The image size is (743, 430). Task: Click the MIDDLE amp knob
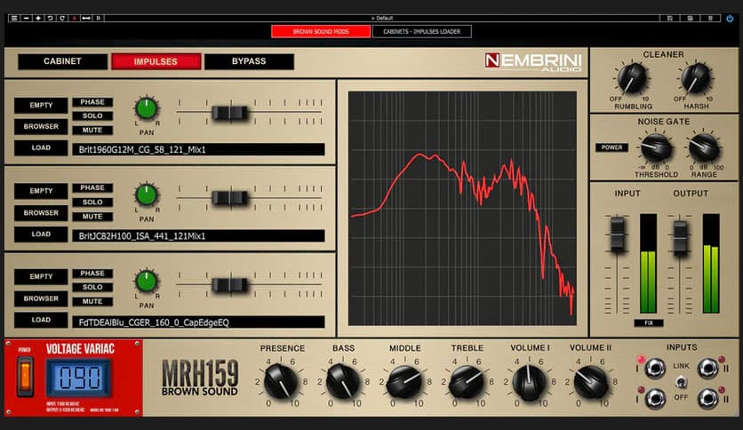[x=404, y=382]
